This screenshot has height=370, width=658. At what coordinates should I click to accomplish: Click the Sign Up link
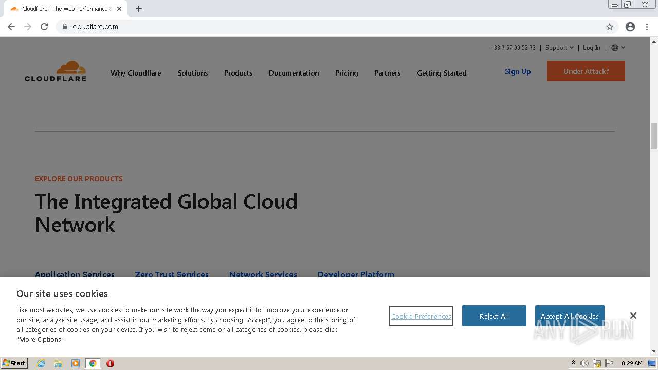point(518,71)
